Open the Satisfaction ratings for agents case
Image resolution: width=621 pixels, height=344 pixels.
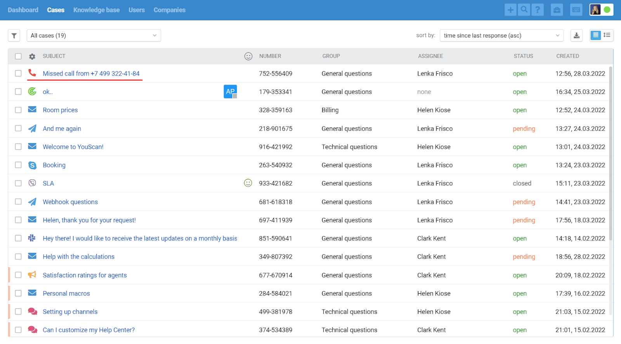pos(85,275)
